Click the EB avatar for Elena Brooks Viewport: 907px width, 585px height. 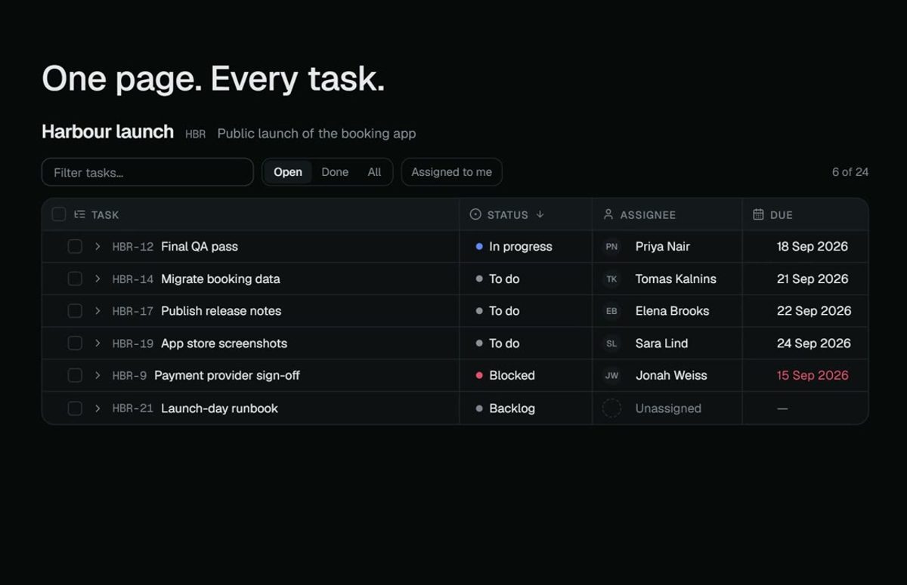pos(611,311)
